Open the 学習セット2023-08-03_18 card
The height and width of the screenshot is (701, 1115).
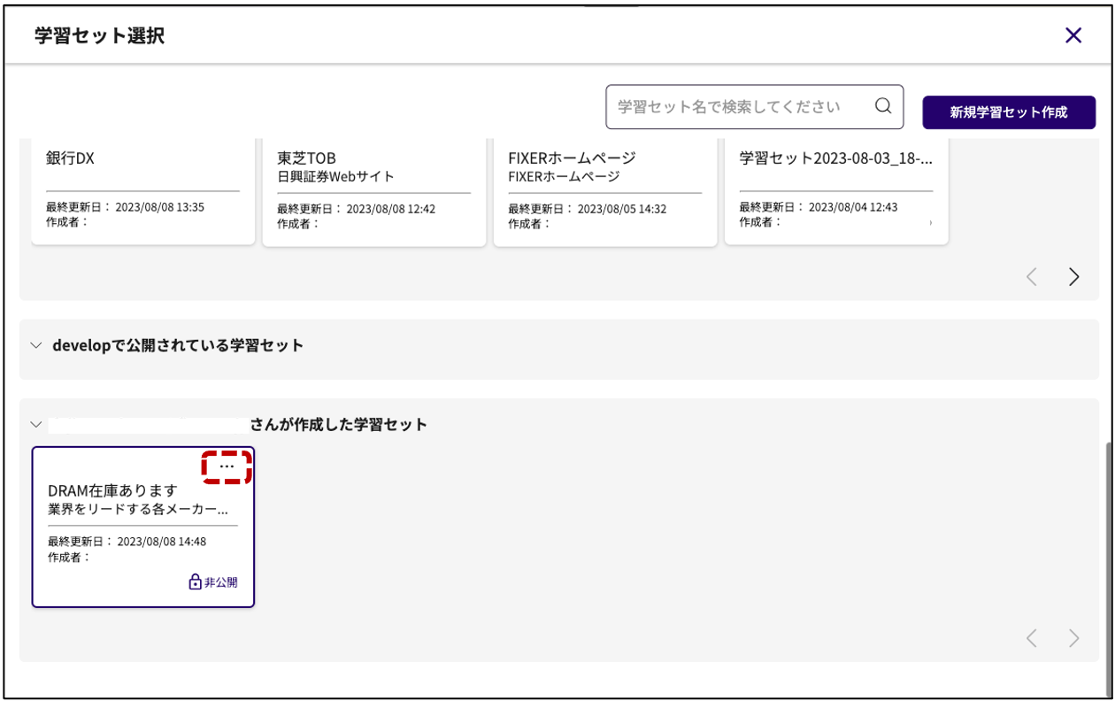pyautogui.click(x=835, y=190)
